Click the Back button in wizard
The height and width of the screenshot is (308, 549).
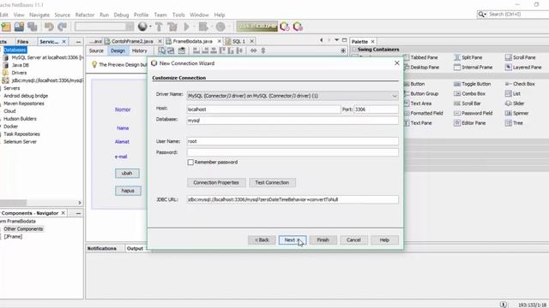[x=262, y=240]
